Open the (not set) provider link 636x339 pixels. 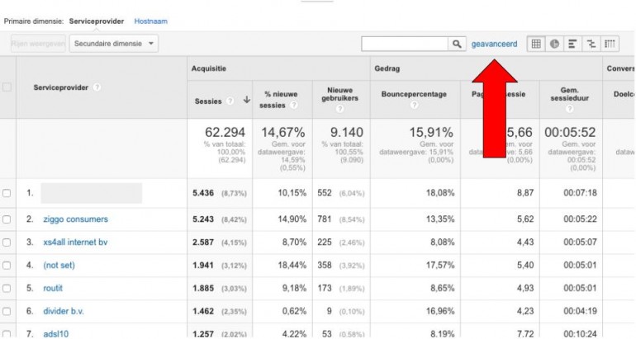(x=59, y=266)
